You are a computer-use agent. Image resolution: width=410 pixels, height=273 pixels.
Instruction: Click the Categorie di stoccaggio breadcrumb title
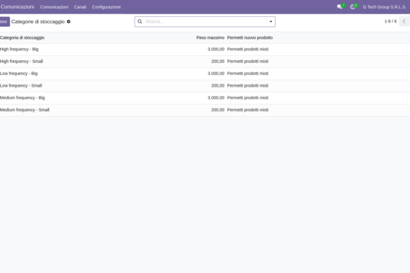(x=38, y=22)
